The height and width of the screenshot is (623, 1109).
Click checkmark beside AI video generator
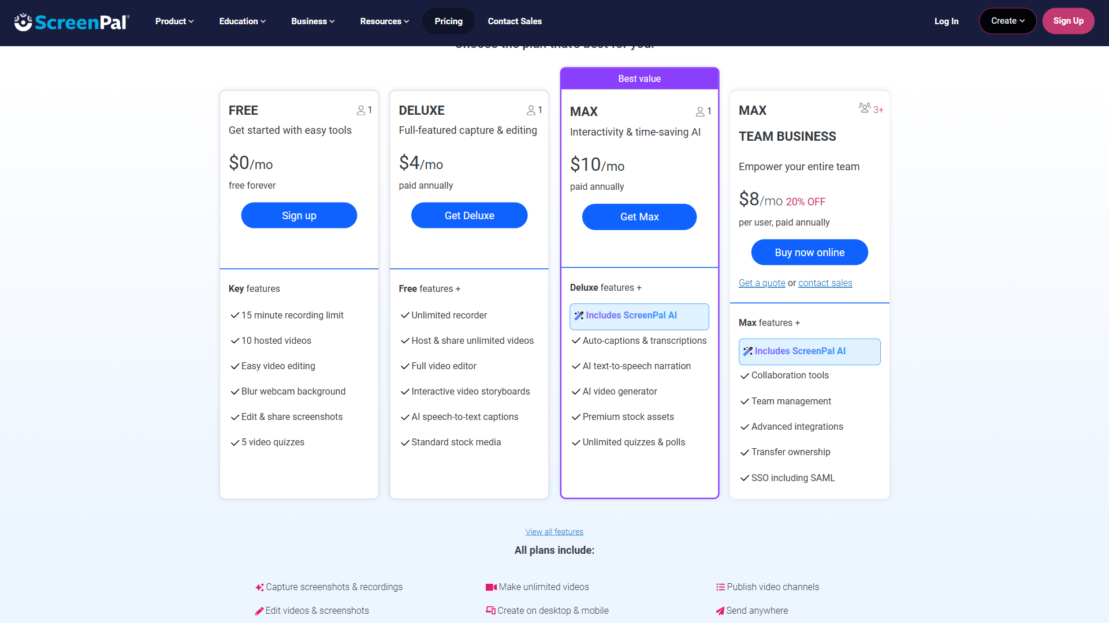576,392
